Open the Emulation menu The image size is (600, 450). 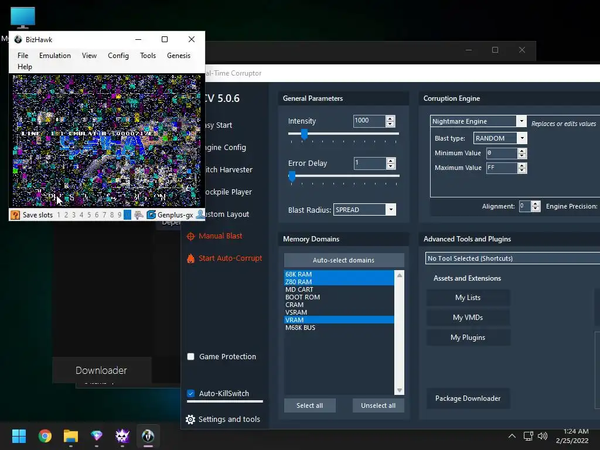tap(54, 56)
